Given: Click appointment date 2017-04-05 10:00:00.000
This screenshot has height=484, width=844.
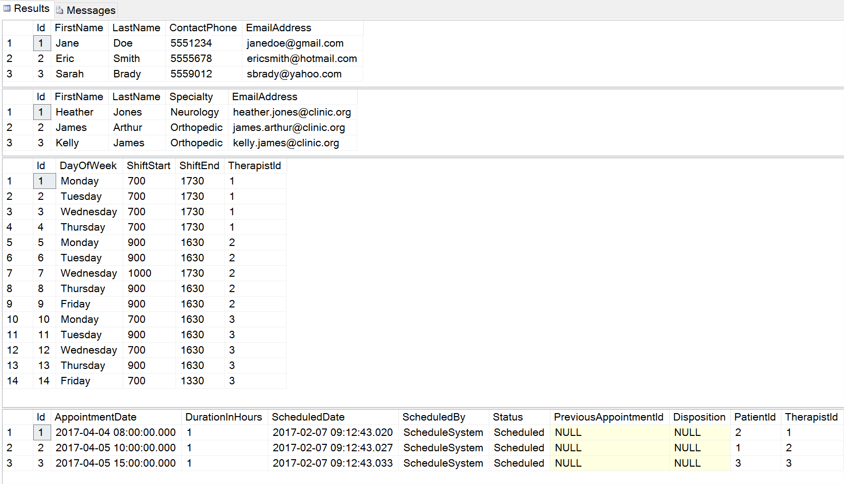Looking at the screenshot, I should [x=116, y=448].
